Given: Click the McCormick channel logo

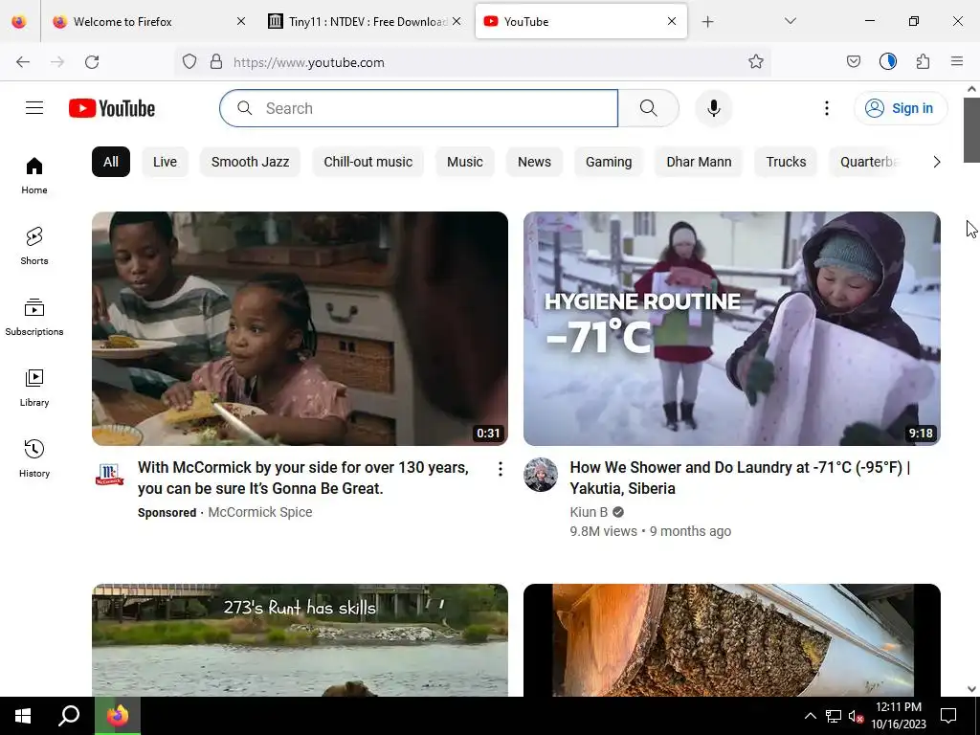Looking at the screenshot, I should point(109,475).
